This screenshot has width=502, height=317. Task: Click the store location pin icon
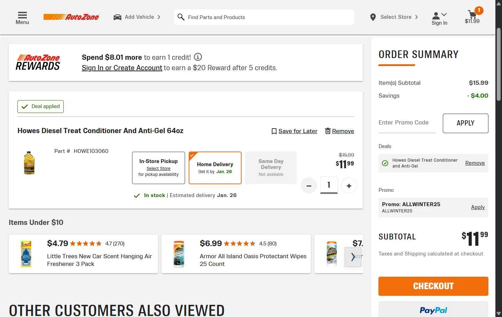coord(373,17)
